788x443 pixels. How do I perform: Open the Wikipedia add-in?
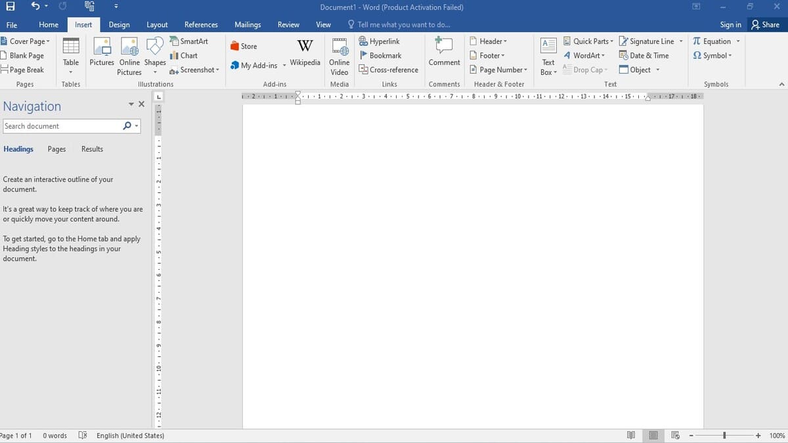coord(305,53)
